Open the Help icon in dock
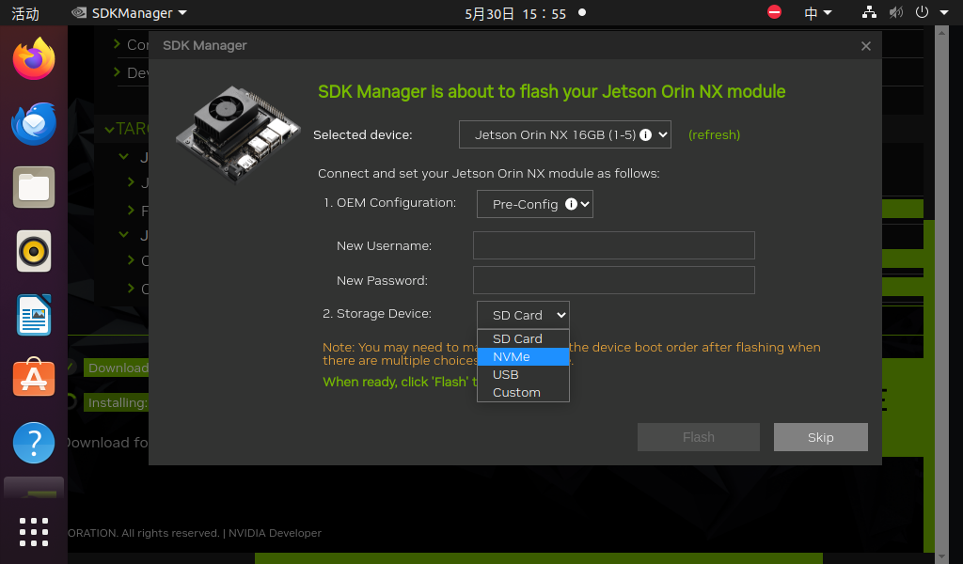The image size is (963, 564). coord(34,443)
